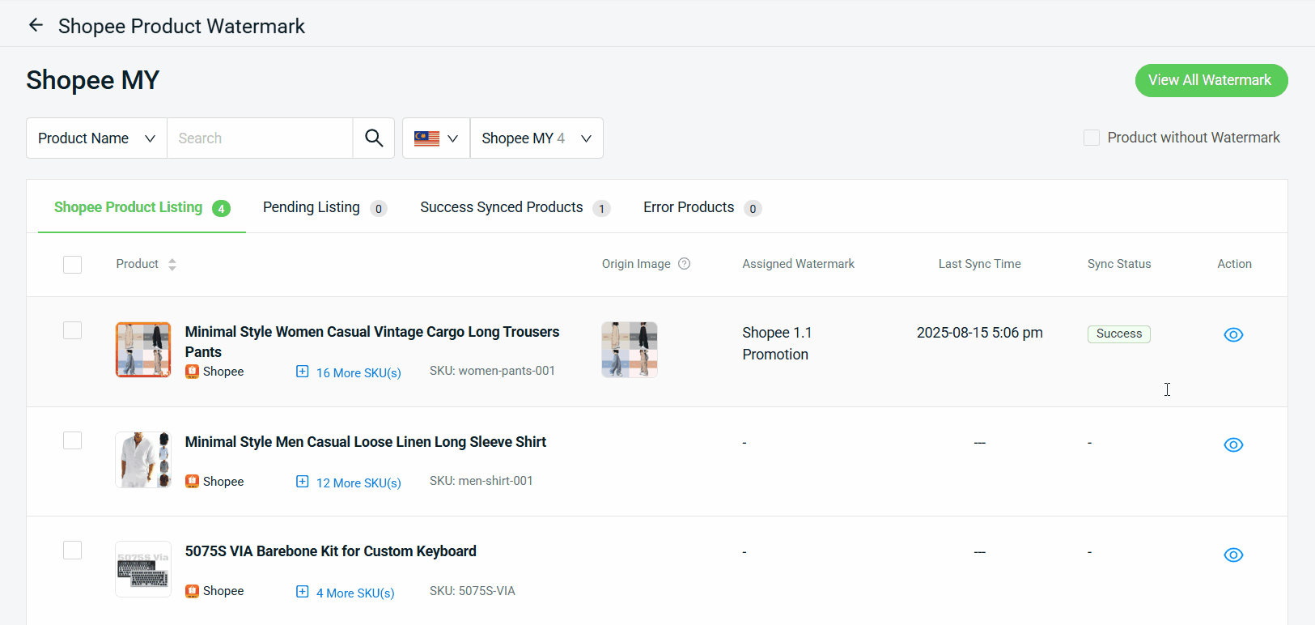This screenshot has width=1315, height=625.
Task: Click the Shopee 1.1 Promotion watermark text
Action: [777, 343]
